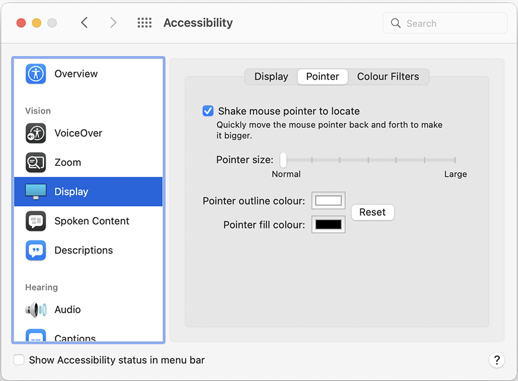Open the Overview accessibility section
The width and height of the screenshot is (518, 381).
point(36,74)
